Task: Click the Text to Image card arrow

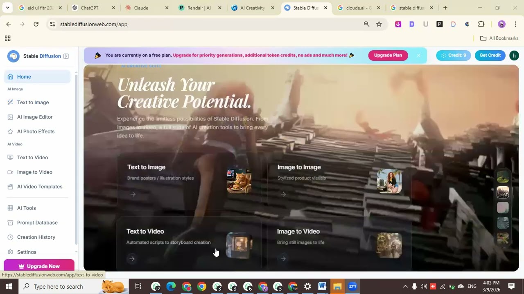Action: pyautogui.click(x=133, y=194)
